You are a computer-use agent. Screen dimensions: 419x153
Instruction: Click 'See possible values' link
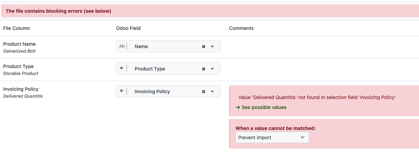pyautogui.click(x=264, y=107)
